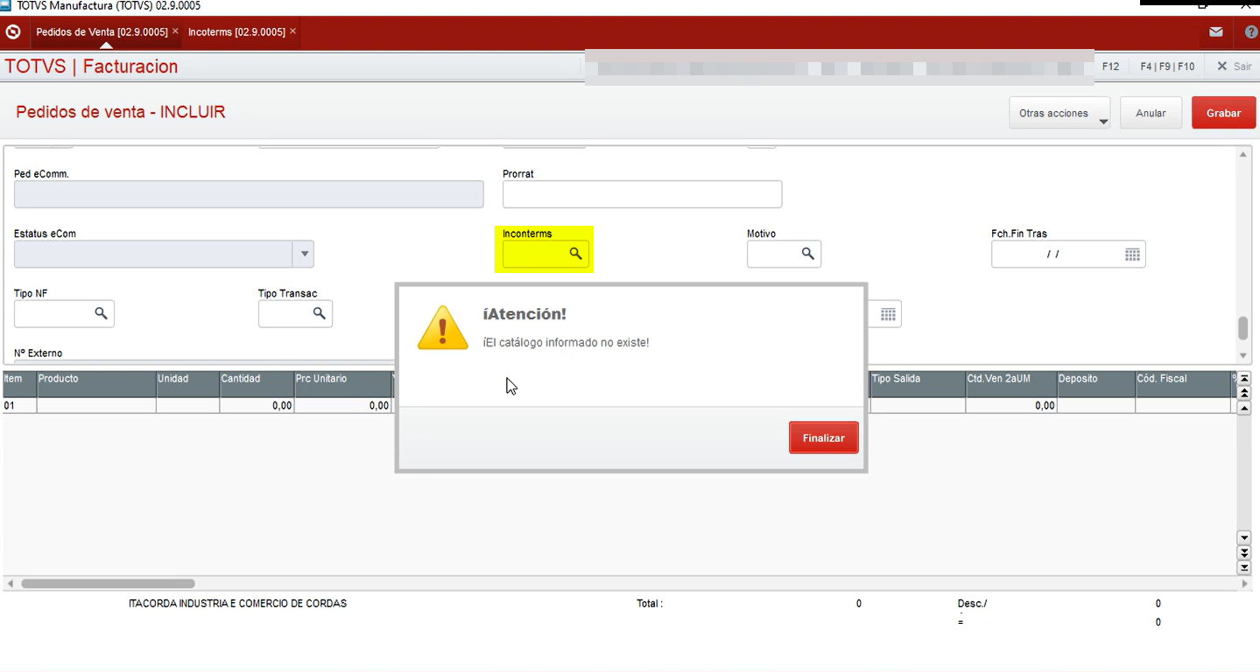Click the warning triangle icon in dialog
Screen dimensions: 1260x672
pyautogui.click(x=443, y=328)
